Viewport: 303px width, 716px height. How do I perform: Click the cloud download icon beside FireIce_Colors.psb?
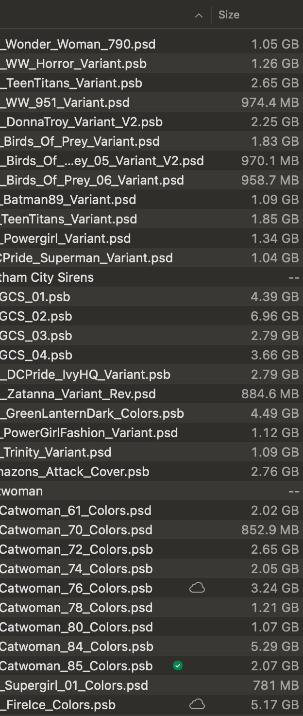coord(197,705)
